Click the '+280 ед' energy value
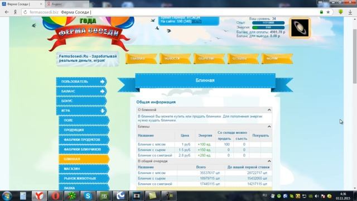The image size is (357, 201). coord(204,155)
